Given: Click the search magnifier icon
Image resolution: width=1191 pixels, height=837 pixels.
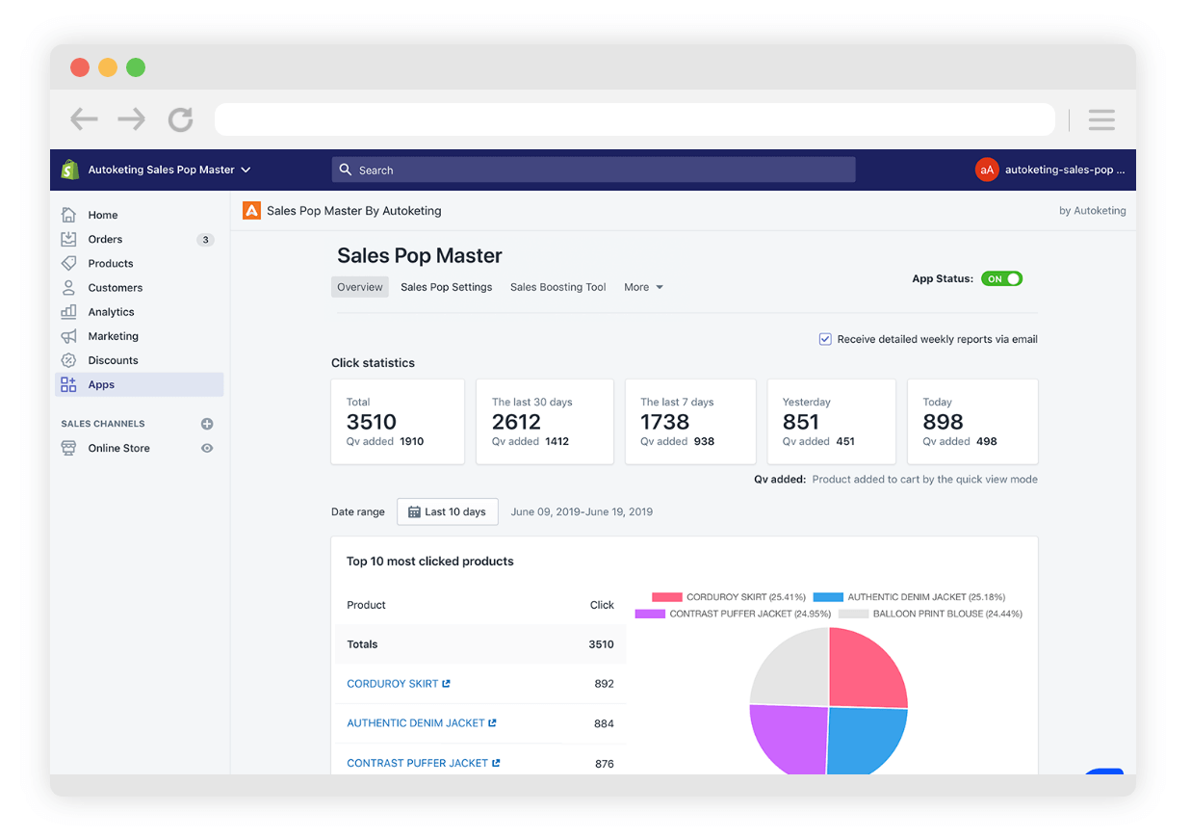Looking at the screenshot, I should point(346,170).
